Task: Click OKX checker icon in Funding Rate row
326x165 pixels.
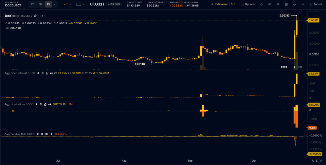Action: [x=46, y=134]
